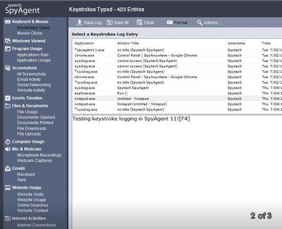
Task: Open Microphone Recordings
Action: 39,155
